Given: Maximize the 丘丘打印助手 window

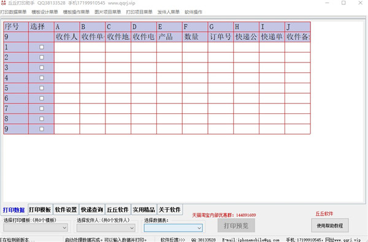Looking at the screenshot, I should (343, 3).
